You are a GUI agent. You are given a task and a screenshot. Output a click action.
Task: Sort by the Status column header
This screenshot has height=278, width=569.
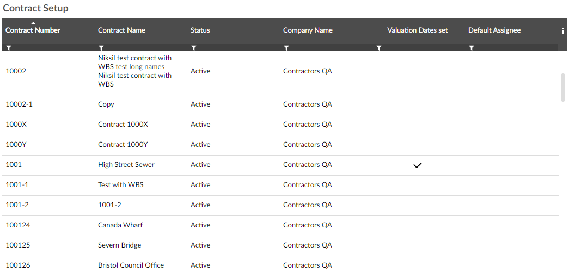pos(200,30)
